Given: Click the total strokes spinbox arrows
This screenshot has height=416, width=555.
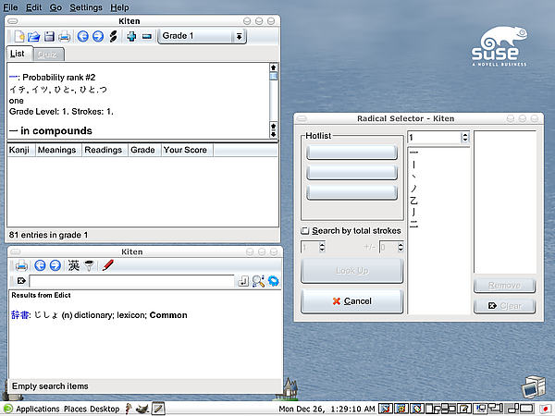Looking at the screenshot, I should click(x=322, y=247).
